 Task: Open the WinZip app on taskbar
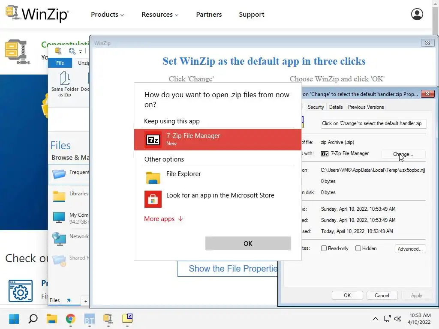(x=108, y=319)
